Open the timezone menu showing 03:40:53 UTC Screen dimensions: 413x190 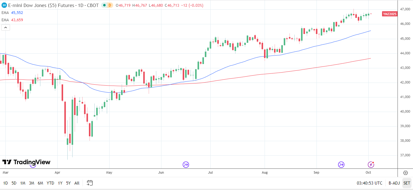[x=370, y=183]
